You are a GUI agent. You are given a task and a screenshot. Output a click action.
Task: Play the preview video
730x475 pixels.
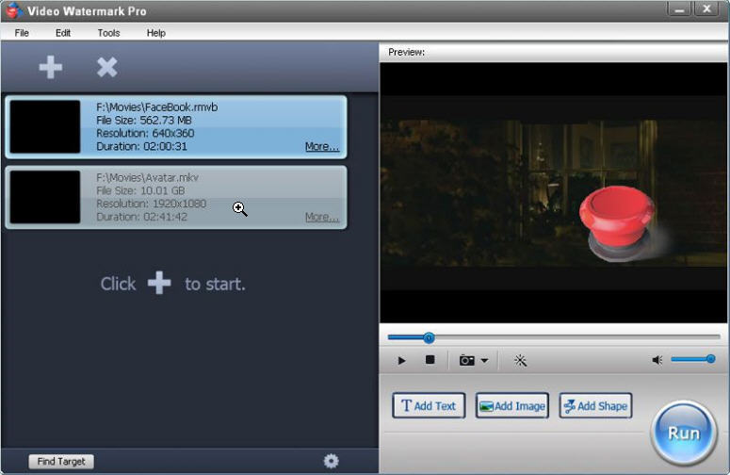[401, 360]
